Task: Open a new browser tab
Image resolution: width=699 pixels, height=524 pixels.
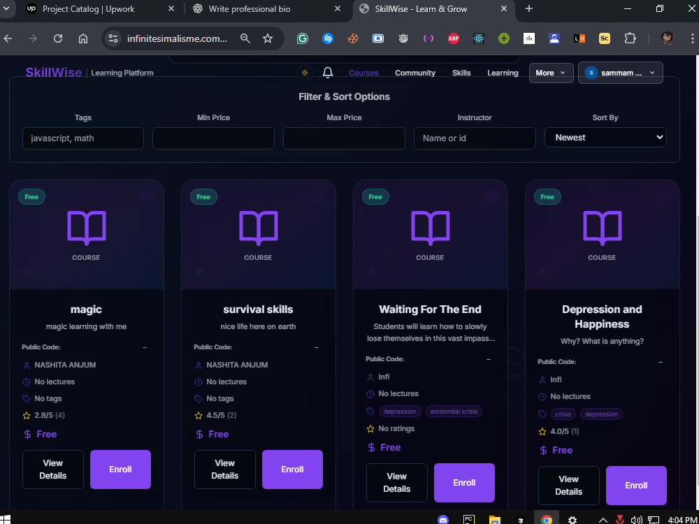Action: click(528, 8)
